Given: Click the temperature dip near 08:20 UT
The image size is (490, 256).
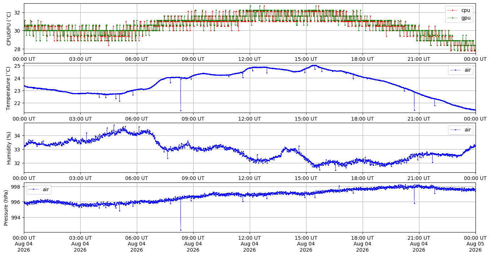Looking at the screenshot, I should (181, 110).
